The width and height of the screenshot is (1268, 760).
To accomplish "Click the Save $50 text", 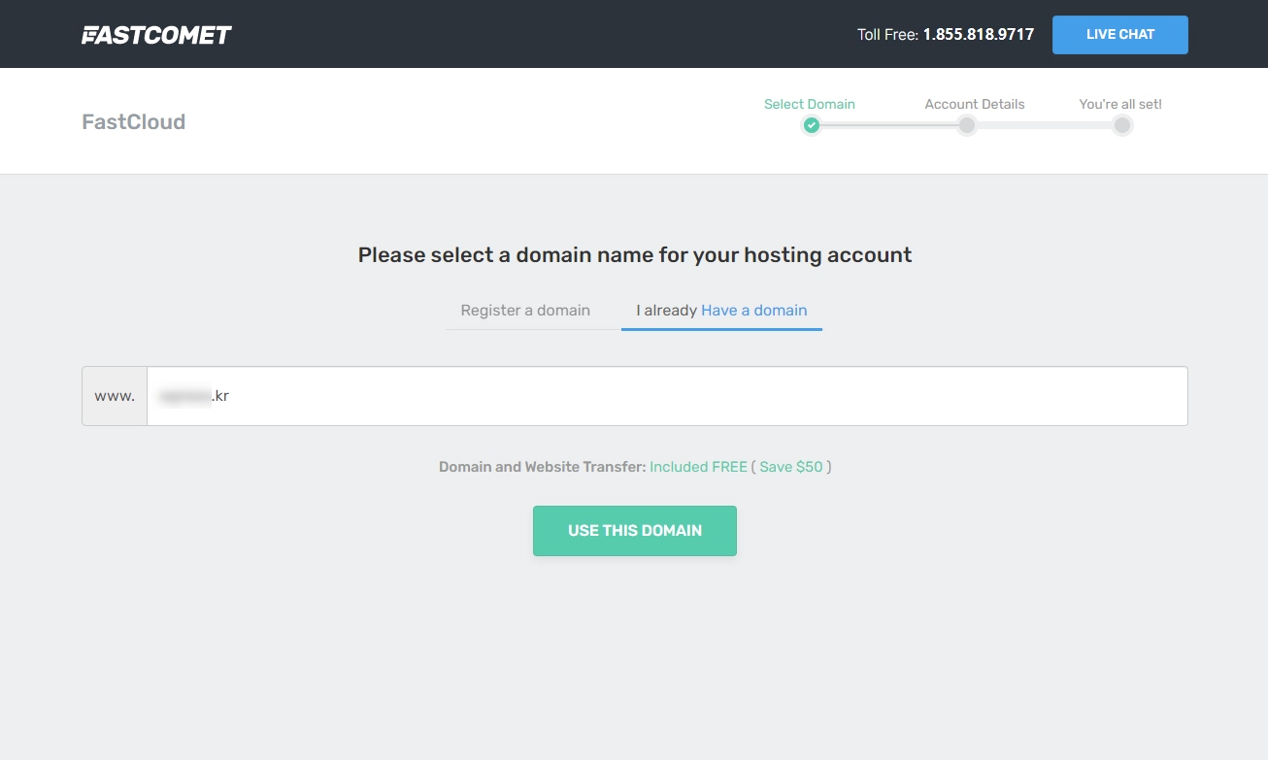I will click(791, 467).
